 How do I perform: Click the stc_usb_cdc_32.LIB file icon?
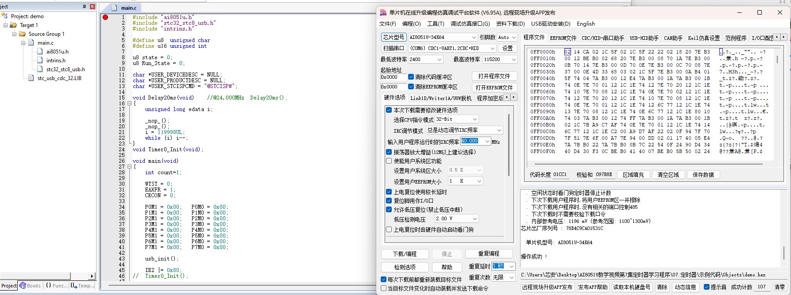click(x=31, y=78)
